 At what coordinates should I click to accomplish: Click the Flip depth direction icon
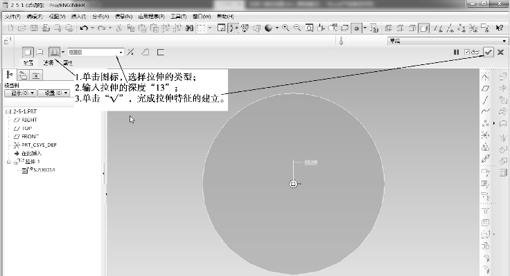(x=130, y=52)
